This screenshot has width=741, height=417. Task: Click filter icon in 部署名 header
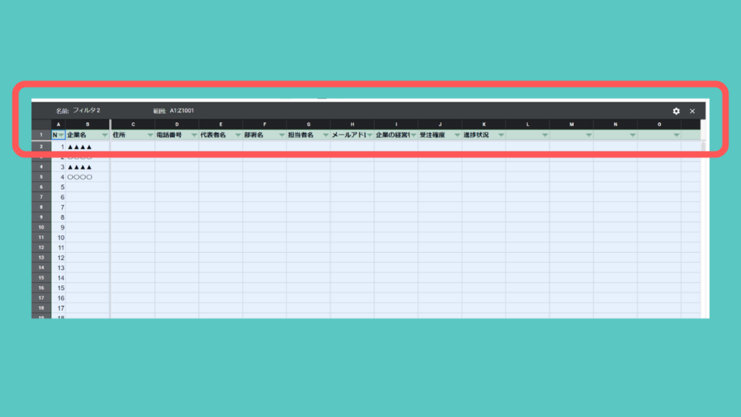click(281, 135)
